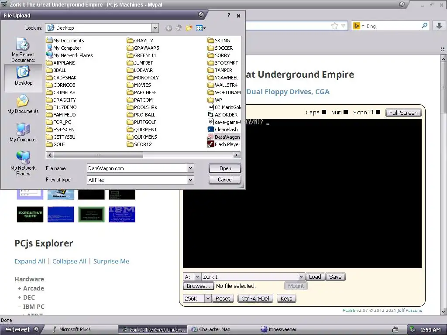Image resolution: width=447 pixels, height=335 pixels.
Task: Click the Go Back icon in File Upload toolbar
Action: point(168,28)
